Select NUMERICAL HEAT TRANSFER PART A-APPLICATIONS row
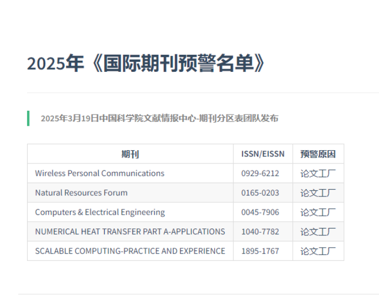The image size is (379, 295). (130, 232)
